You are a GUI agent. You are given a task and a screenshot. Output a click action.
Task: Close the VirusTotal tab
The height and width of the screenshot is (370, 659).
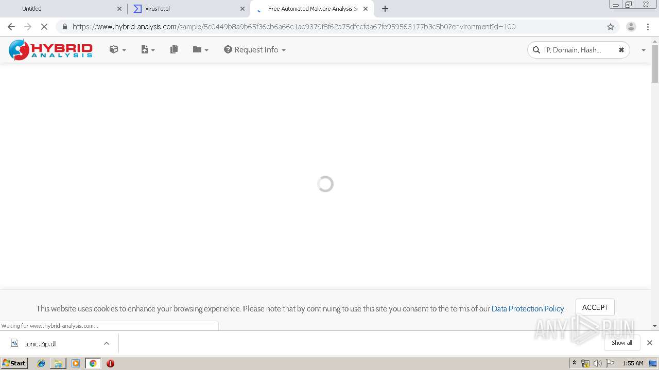coord(242,9)
